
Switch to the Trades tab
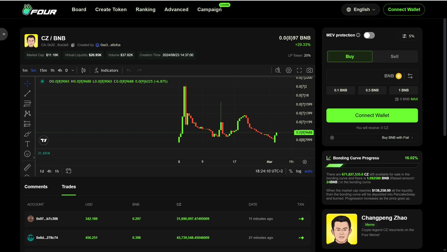pyautogui.click(x=69, y=186)
